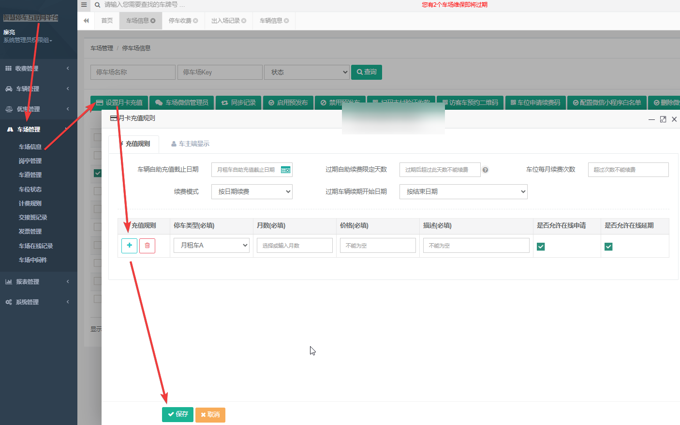Open the 过期车辆续期开始日期 dropdown
The height and width of the screenshot is (425, 680).
(463, 191)
